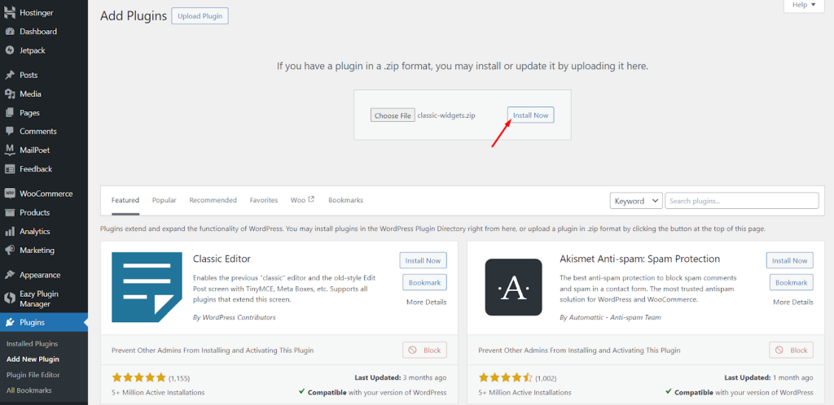Click Install Now for Classic Editor
Viewport: 834px width, 405px height.
tap(424, 260)
